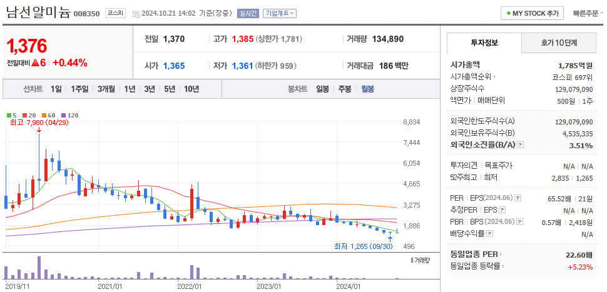This screenshot has width=607, height=292.
Task: Click the 동일업종 등락률 value +5.23%
Action: click(580, 267)
